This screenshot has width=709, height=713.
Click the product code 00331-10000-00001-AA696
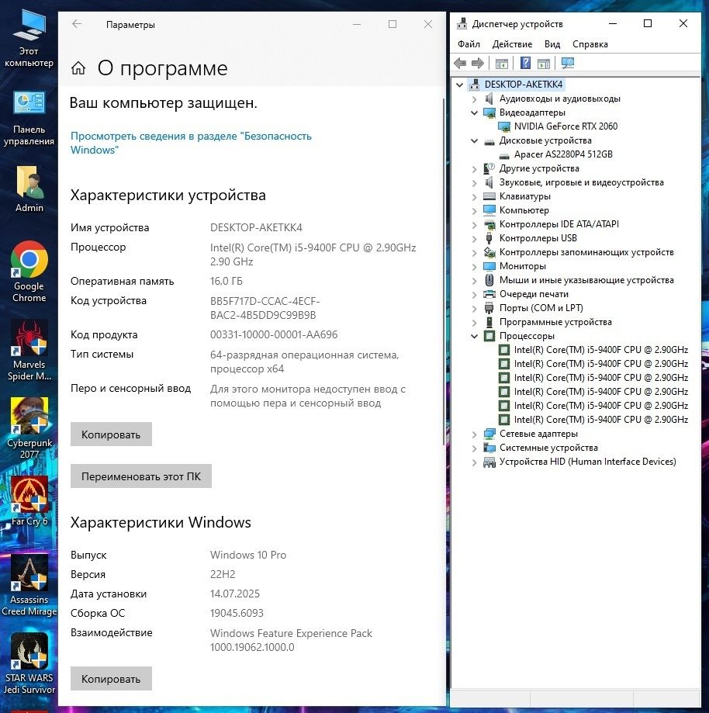pyautogui.click(x=274, y=334)
